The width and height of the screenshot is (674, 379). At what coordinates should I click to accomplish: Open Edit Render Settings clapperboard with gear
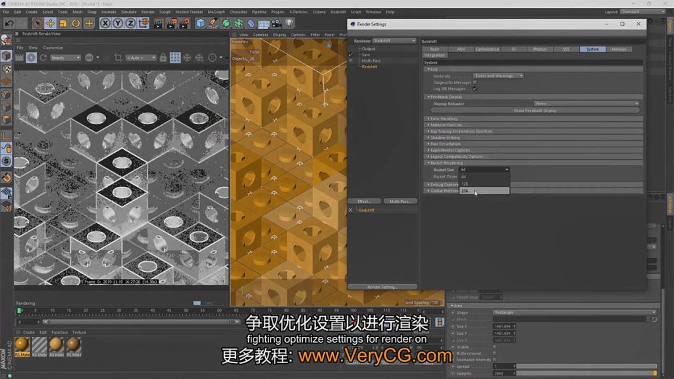(184, 23)
